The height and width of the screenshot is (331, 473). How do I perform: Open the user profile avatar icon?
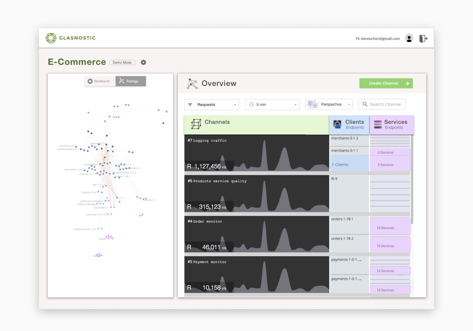(x=409, y=38)
